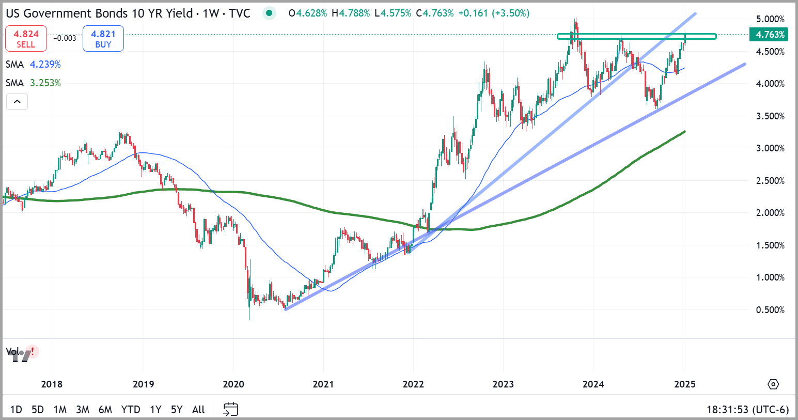Select the 1D time range

coord(16,410)
